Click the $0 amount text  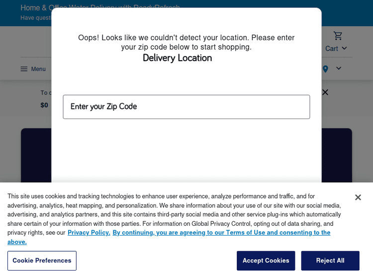pos(44,105)
